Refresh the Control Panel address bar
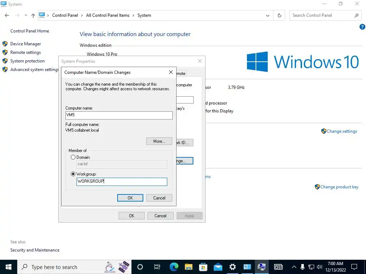366x274 pixels. point(279,15)
